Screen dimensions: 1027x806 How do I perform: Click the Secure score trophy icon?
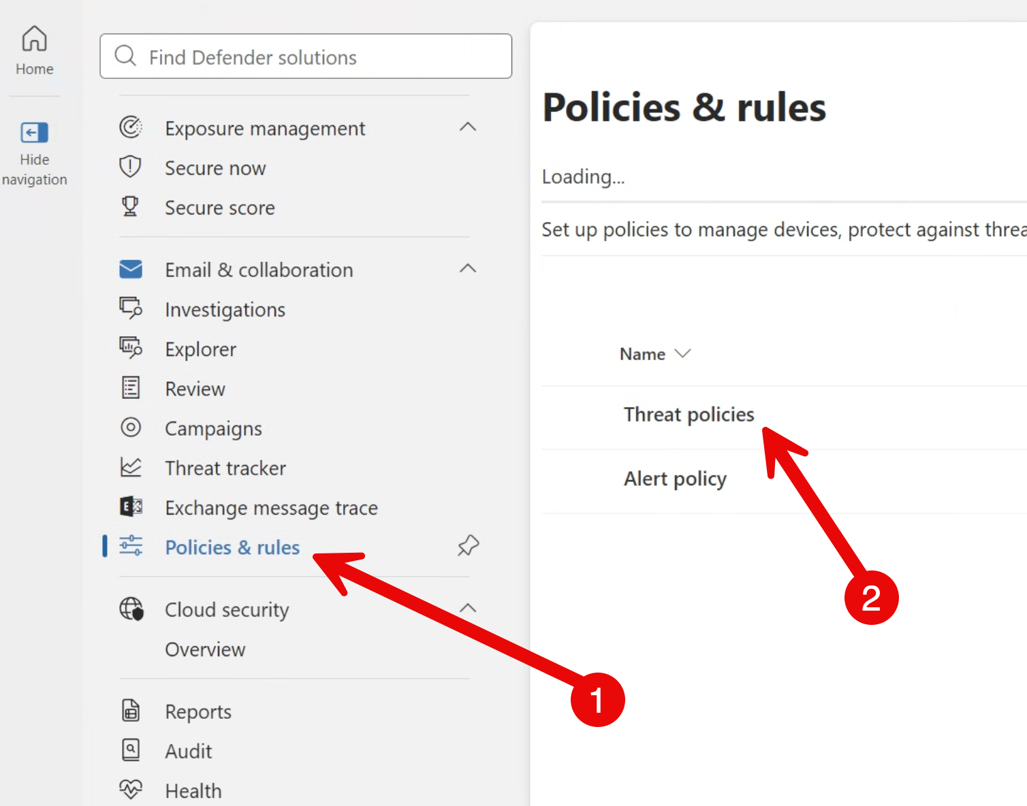(131, 206)
